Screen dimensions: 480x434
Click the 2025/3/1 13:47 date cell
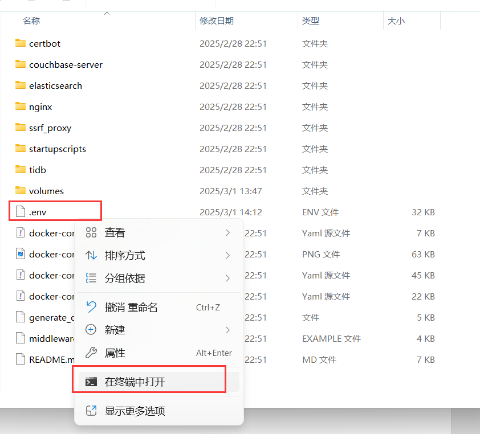click(x=231, y=191)
